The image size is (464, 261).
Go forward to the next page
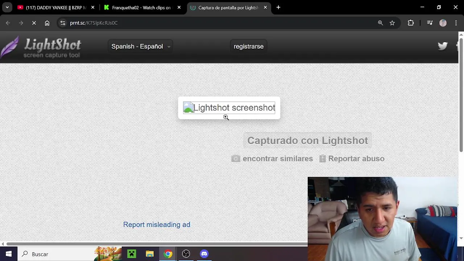click(x=21, y=23)
